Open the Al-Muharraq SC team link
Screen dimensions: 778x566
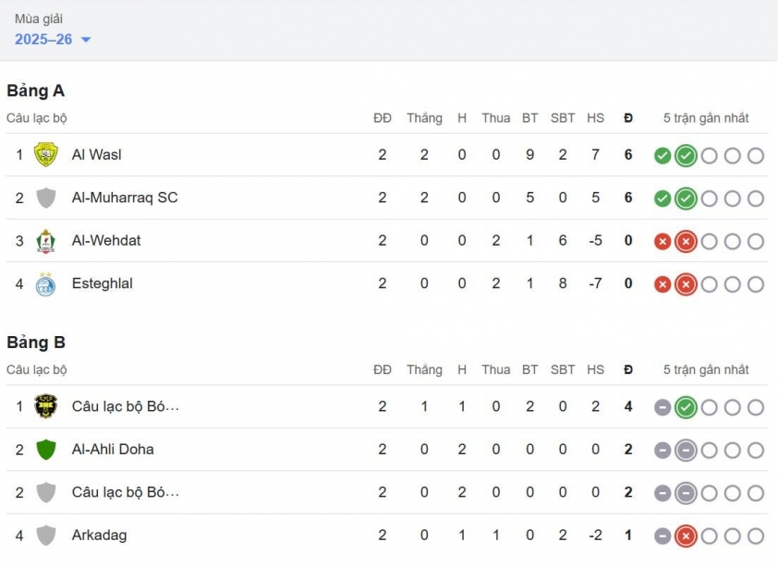tap(125, 198)
